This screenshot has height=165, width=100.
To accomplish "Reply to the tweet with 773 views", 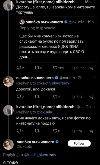I will coord(20,97).
